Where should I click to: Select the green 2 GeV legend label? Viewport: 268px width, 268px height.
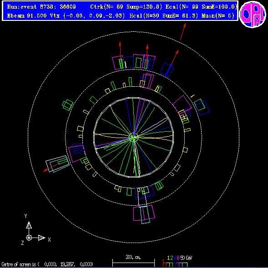click(172, 258)
